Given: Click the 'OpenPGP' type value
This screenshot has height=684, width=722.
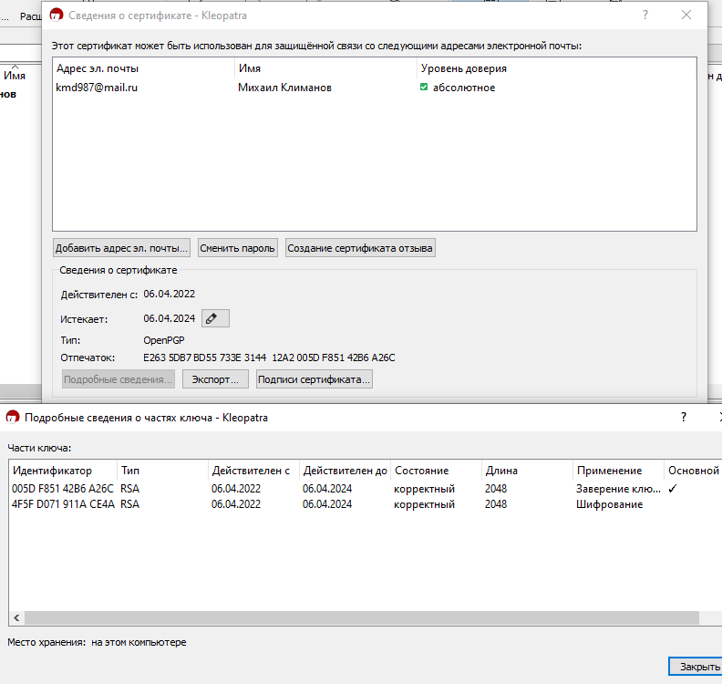Looking at the screenshot, I should (x=164, y=340).
